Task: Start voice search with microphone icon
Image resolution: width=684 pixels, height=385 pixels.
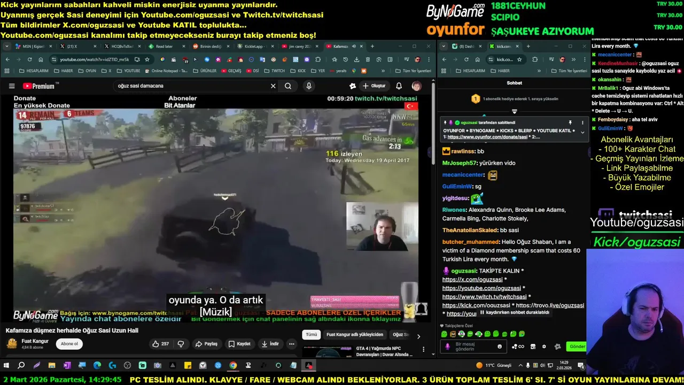Action: point(309,86)
